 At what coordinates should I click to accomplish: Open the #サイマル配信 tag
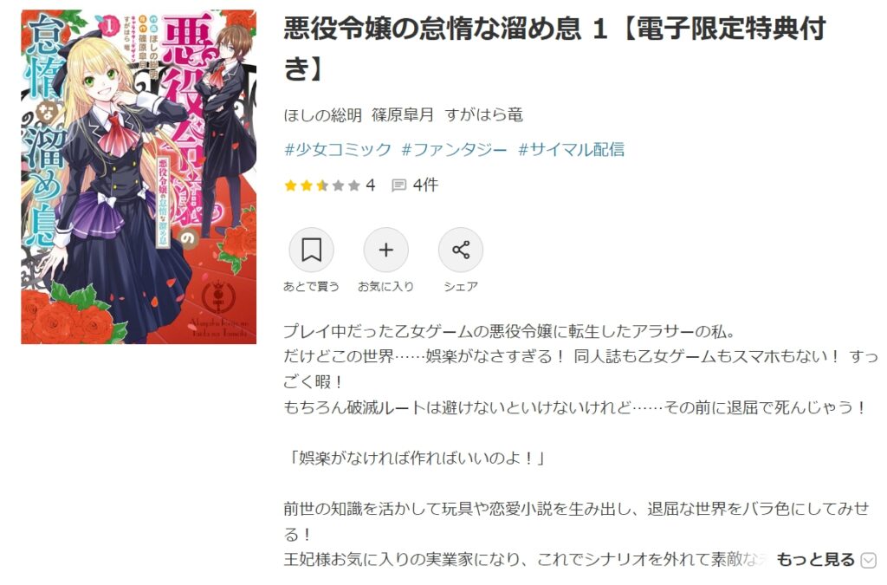pyautogui.click(x=572, y=149)
